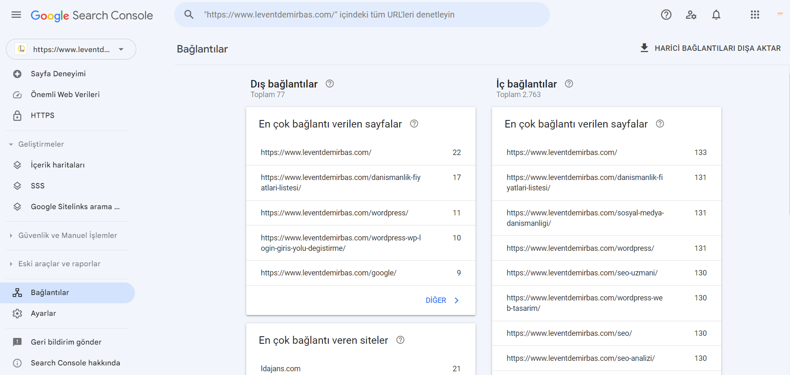Open İçerik haritaları enhancement
This screenshot has width=790, height=375.
pos(67,165)
